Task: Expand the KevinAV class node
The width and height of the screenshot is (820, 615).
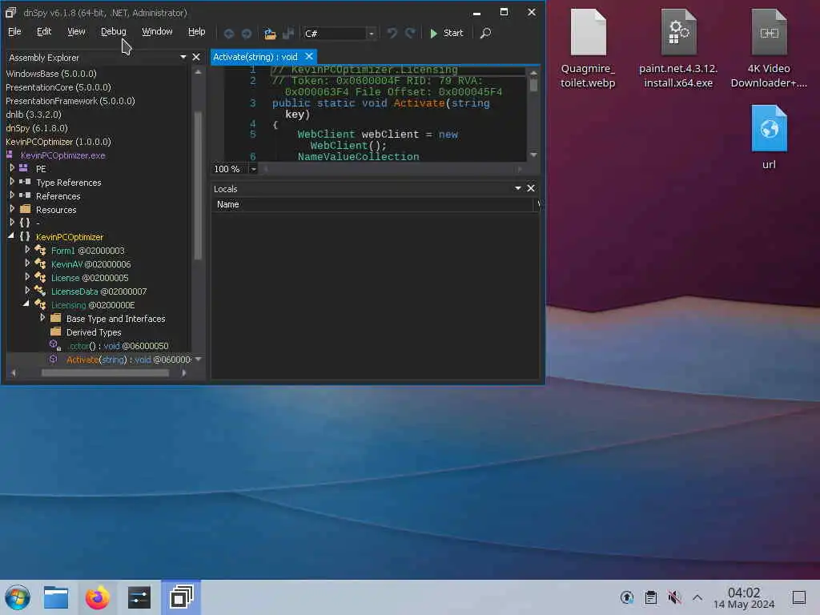Action: click(27, 263)
